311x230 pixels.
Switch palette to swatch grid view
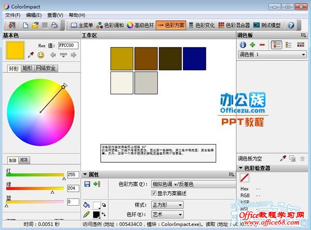(301, 44)
